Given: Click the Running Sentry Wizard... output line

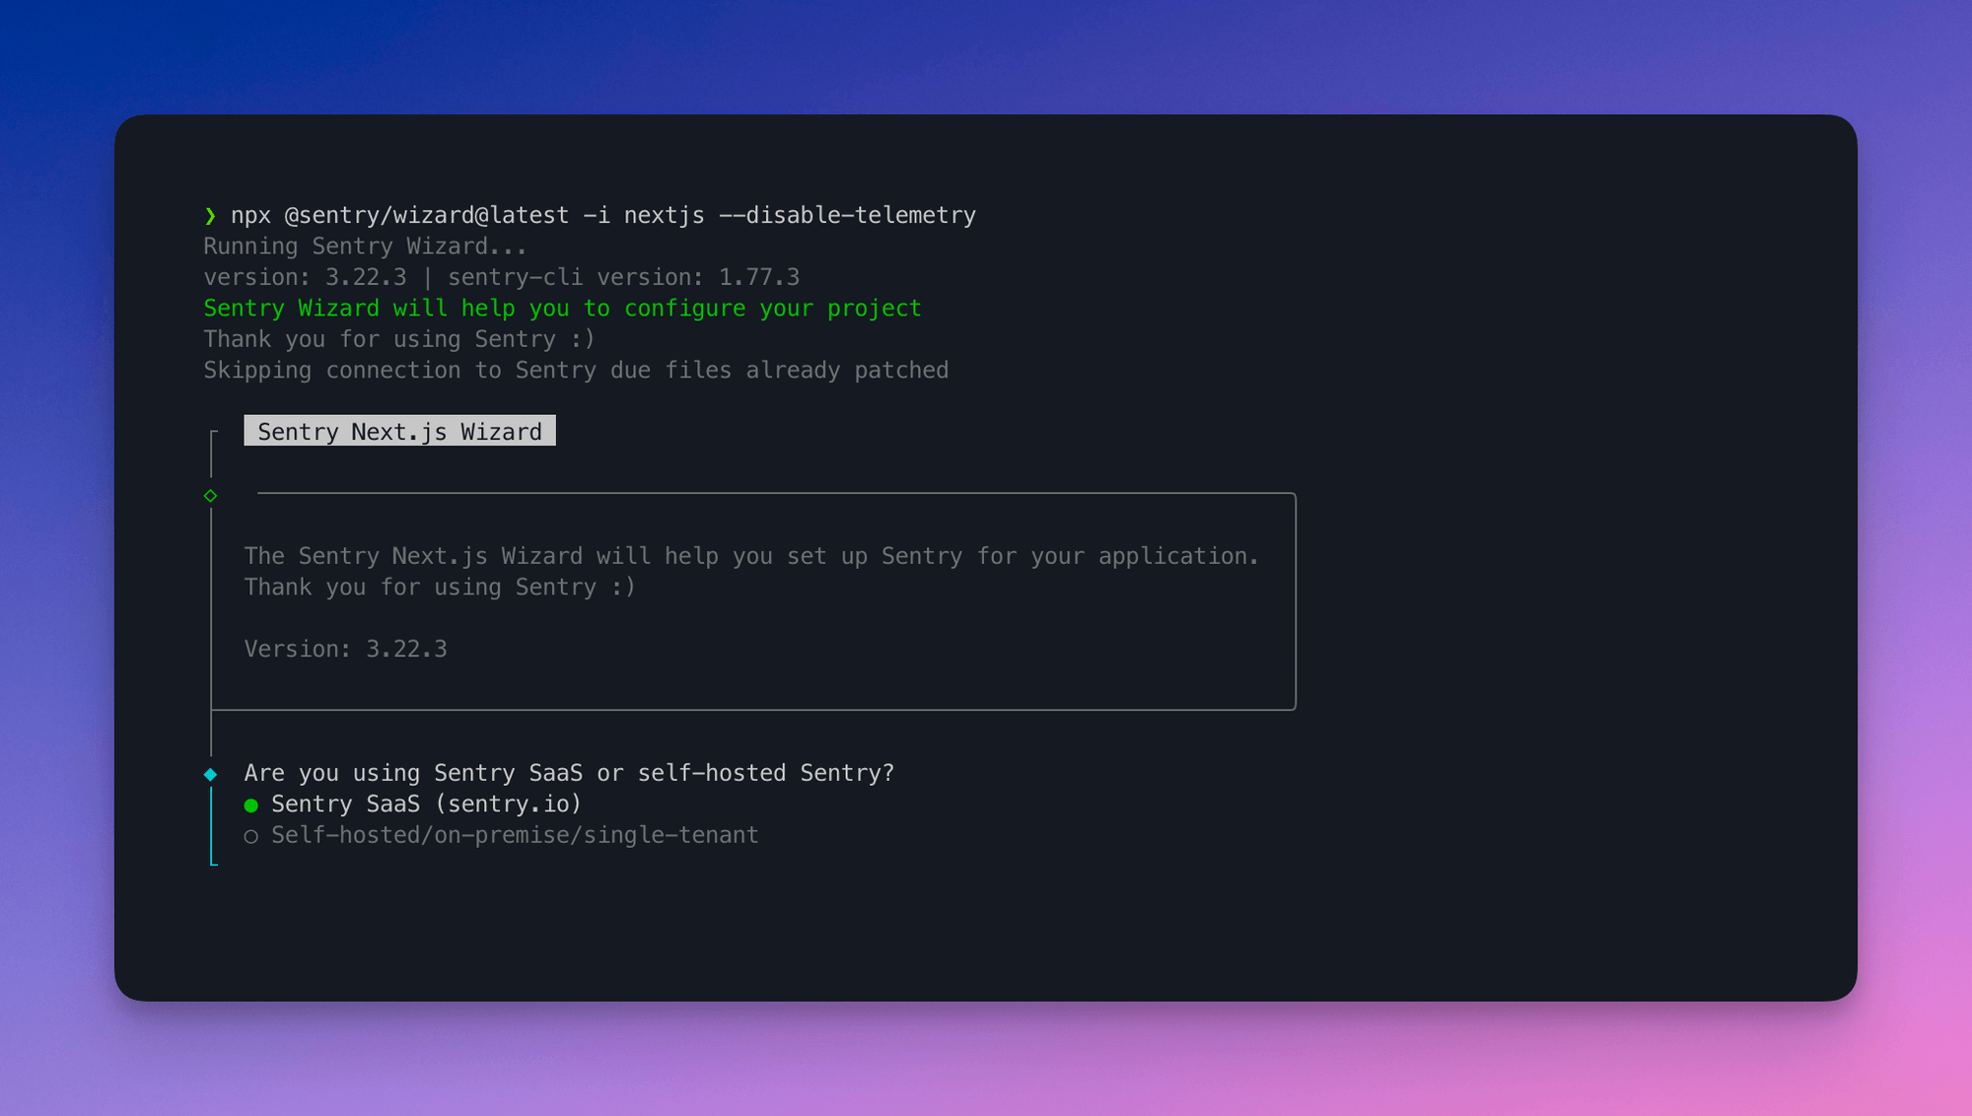Looking at the screenshot, I should coord(365,246).
